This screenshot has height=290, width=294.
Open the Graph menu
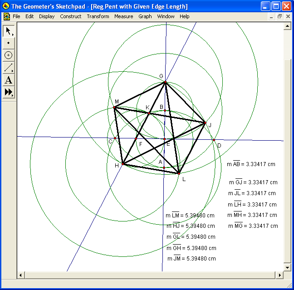[145, 16]
